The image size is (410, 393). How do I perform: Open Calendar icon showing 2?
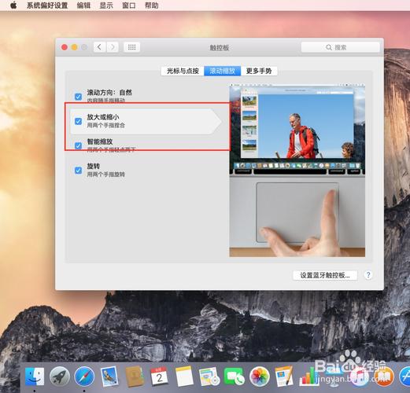[159, 376]
